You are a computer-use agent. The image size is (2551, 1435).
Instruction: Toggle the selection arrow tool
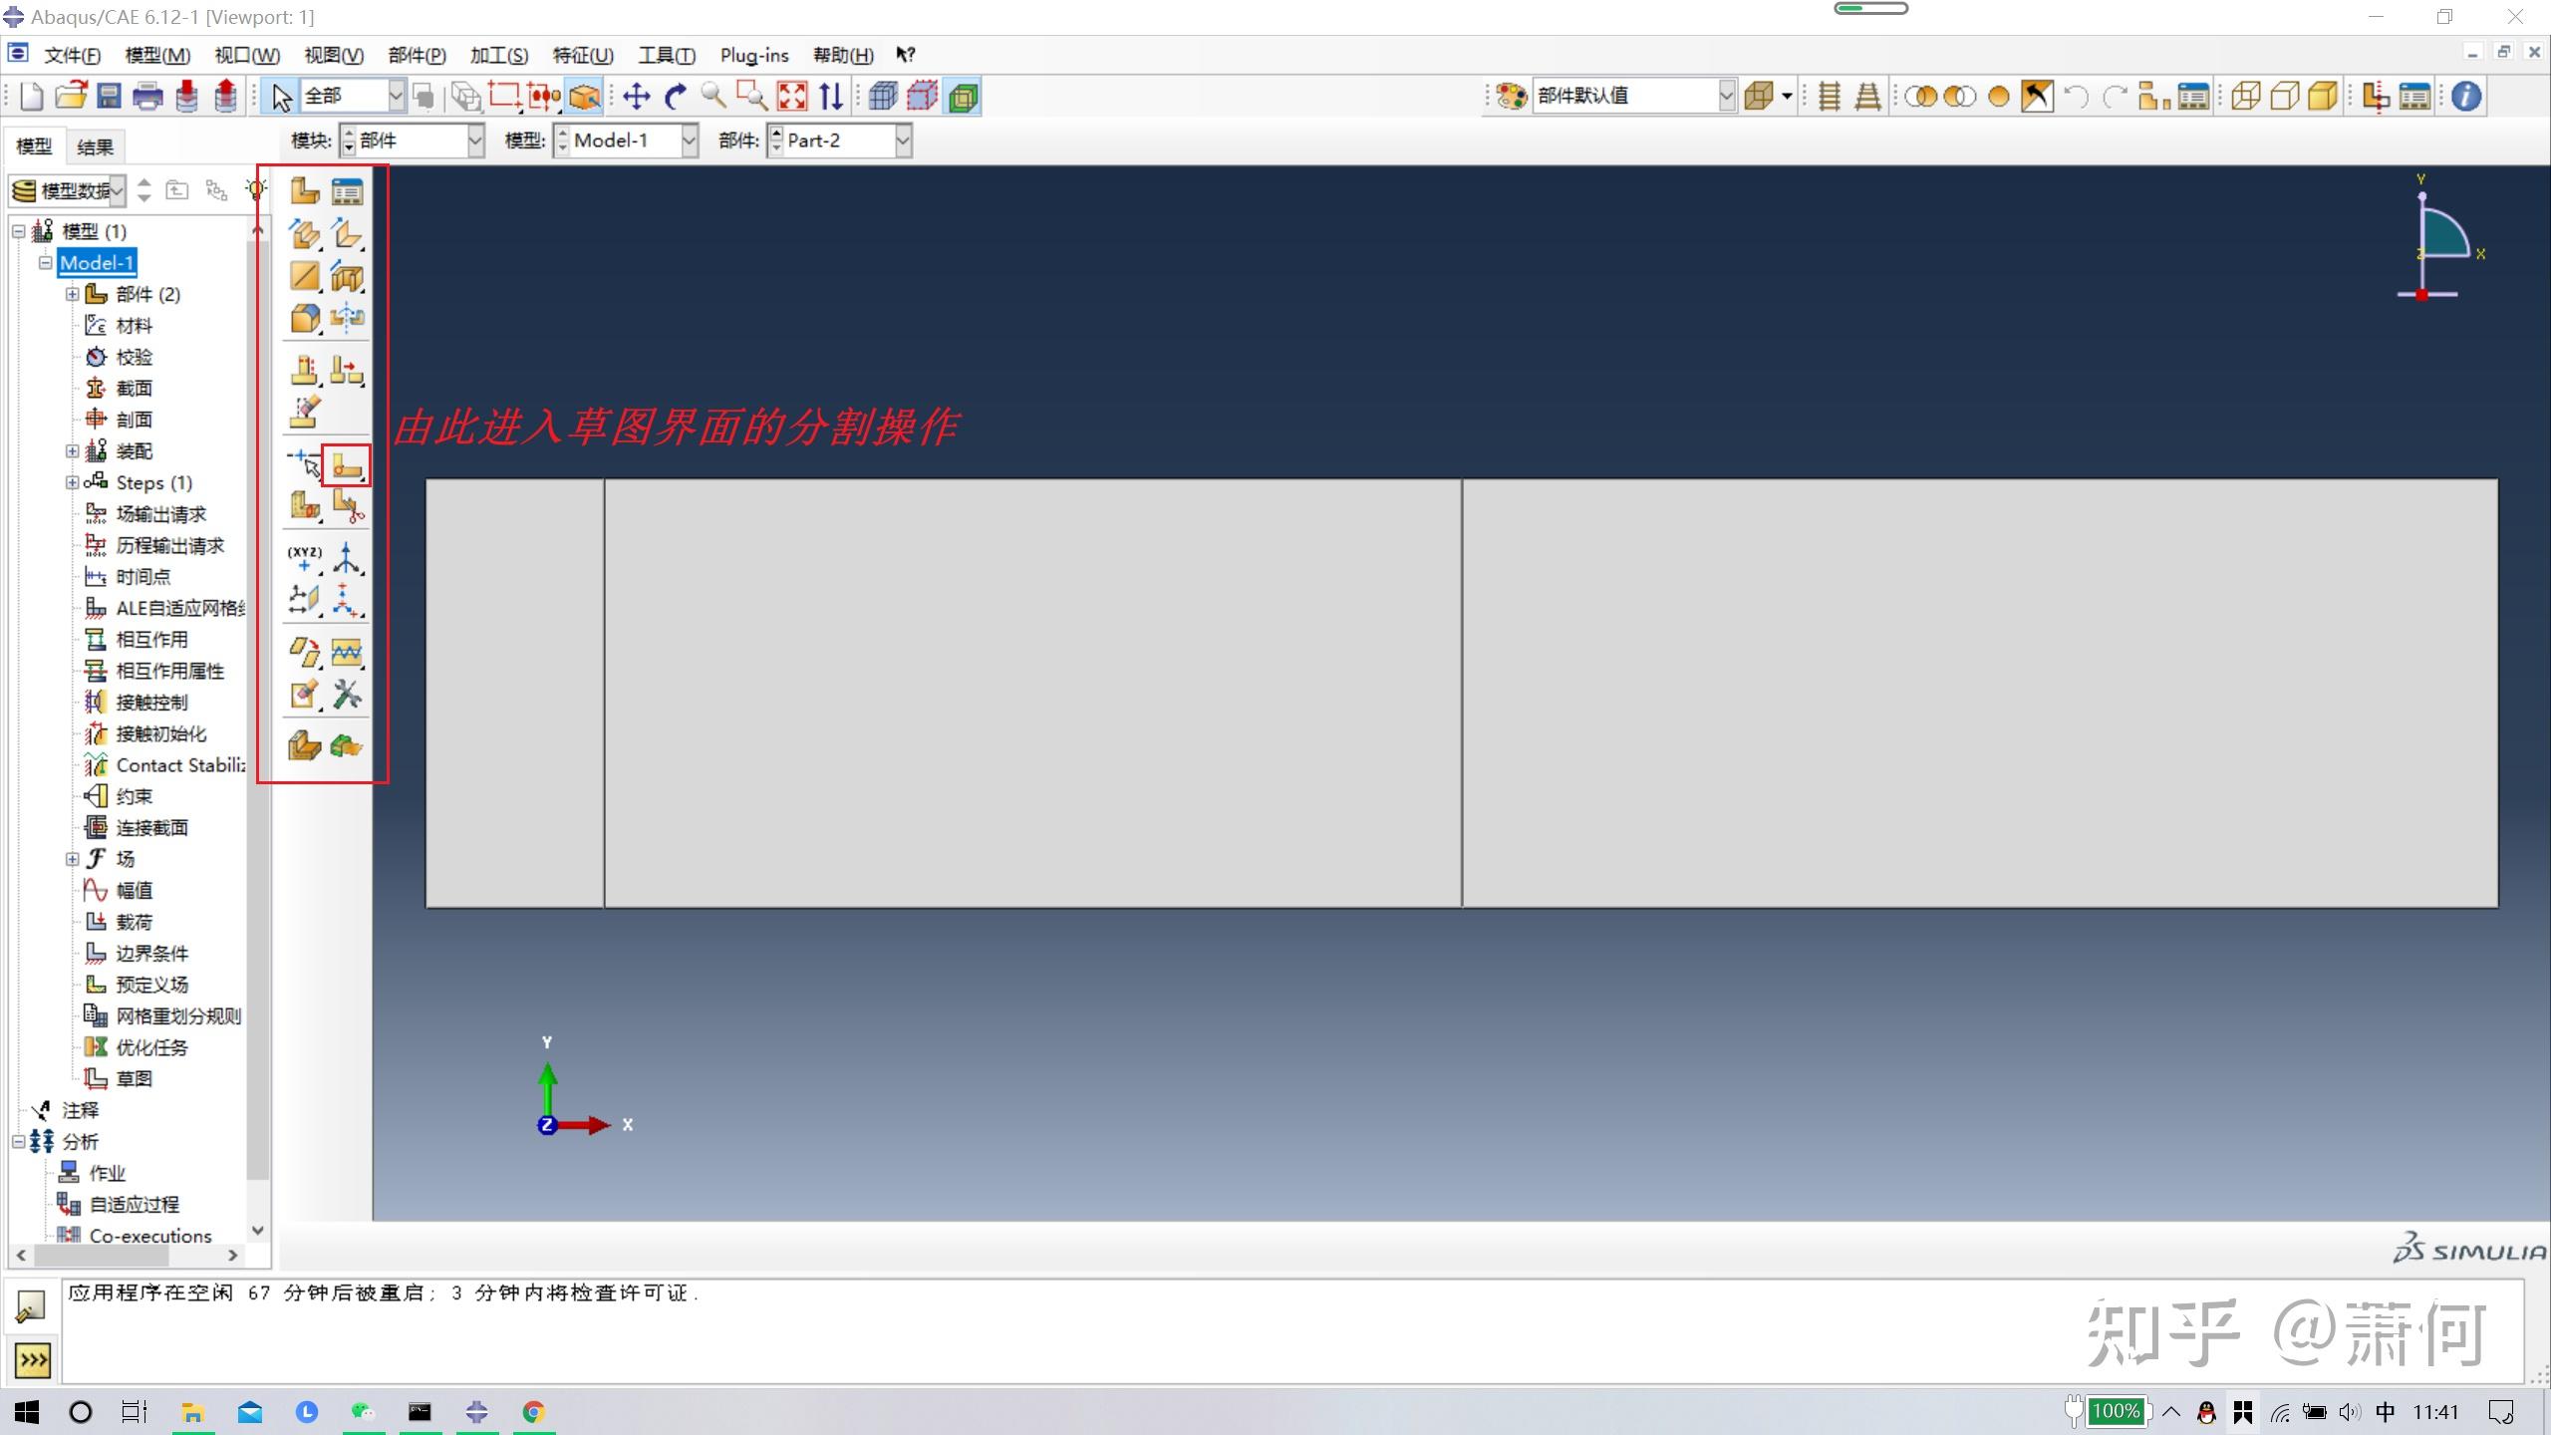pyautogui.click(x=281, y=97)
